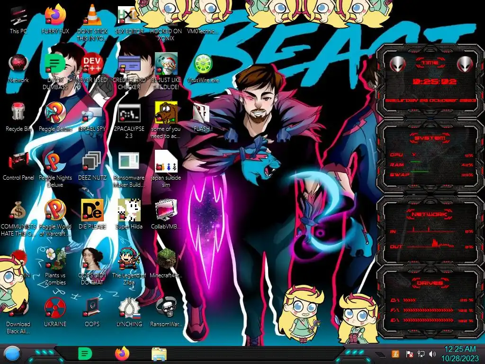Viewport: 485px width, 364px height.
Task: Select the japan suicide sim file icon
Action: click(x=166, y=170)
